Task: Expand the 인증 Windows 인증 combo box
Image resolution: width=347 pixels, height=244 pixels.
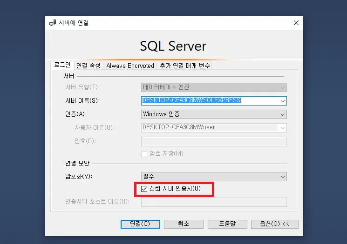Action: click(x=214, y=114)
